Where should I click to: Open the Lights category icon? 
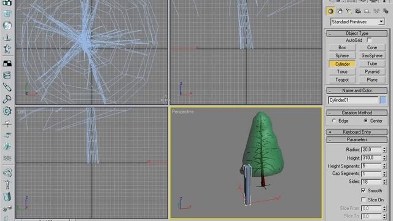349,11
